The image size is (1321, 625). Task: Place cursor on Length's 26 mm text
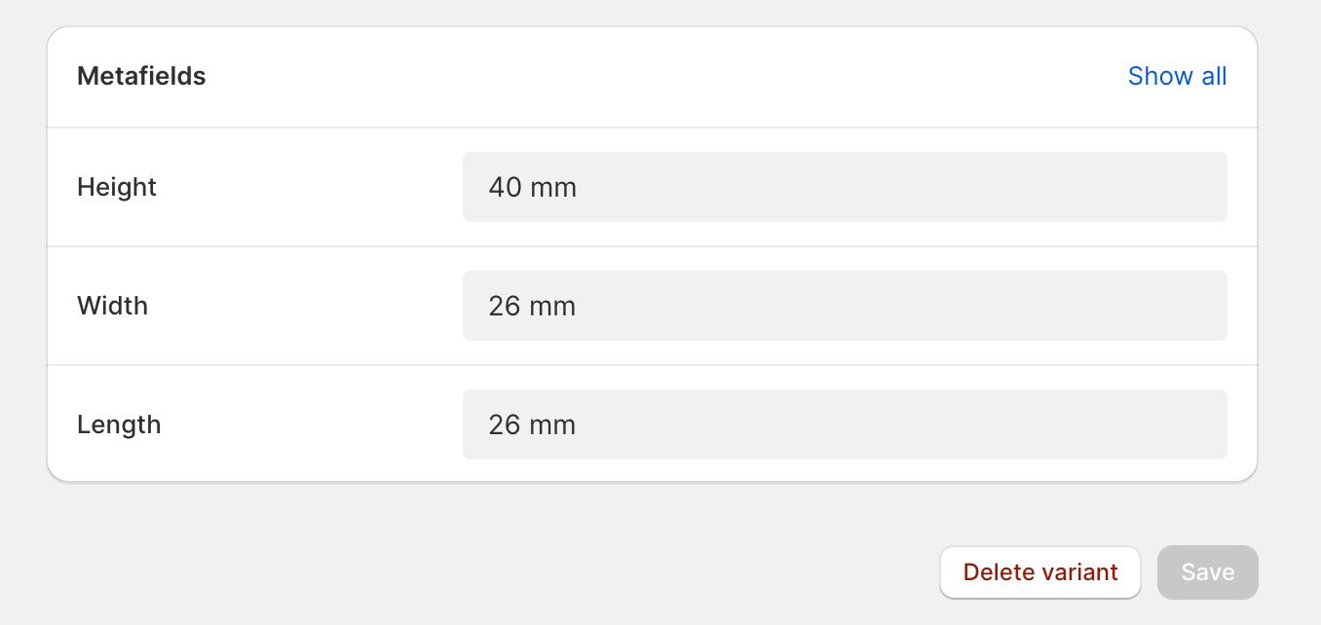[532, 425]
